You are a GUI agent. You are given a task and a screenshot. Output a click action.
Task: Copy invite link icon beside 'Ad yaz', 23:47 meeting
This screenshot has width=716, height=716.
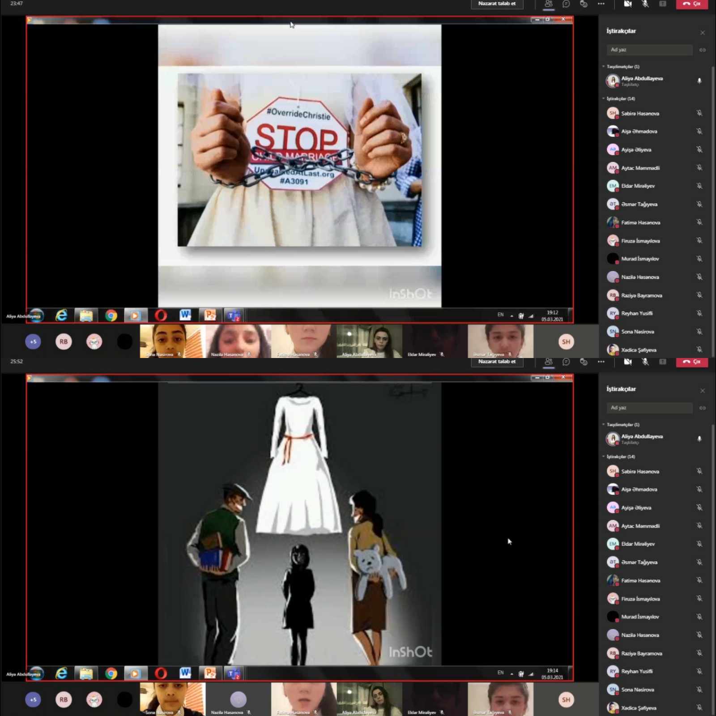coord(703,50)
